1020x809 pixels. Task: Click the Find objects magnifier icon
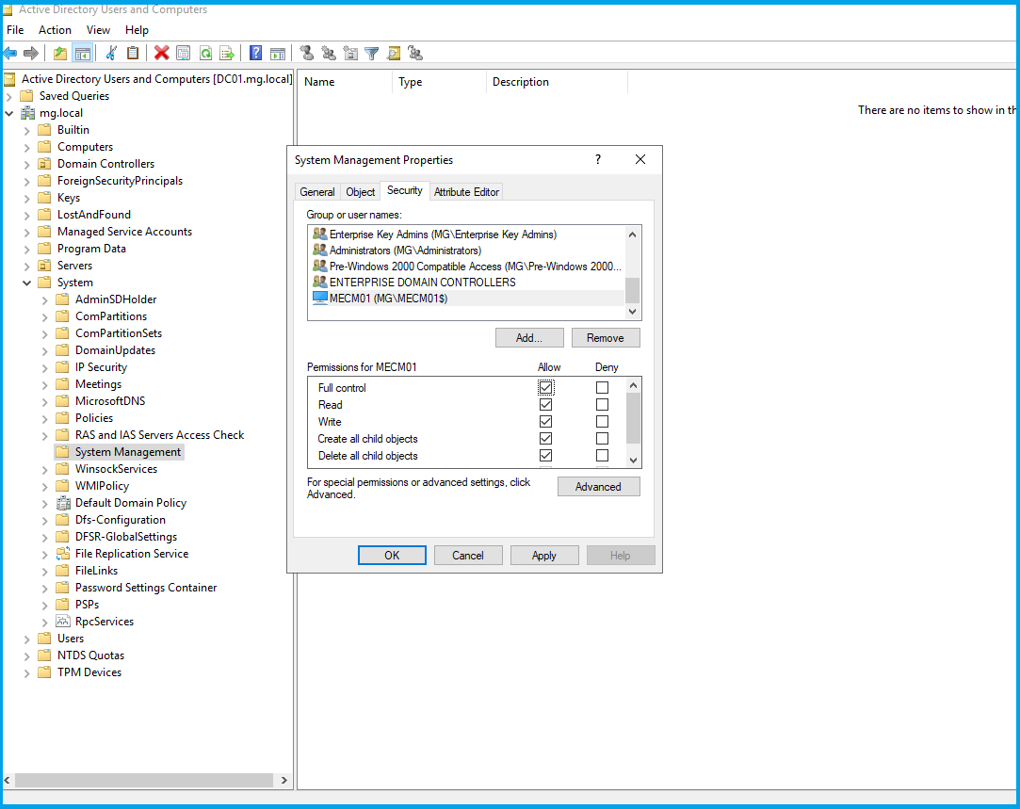click(x=394, y=54)
